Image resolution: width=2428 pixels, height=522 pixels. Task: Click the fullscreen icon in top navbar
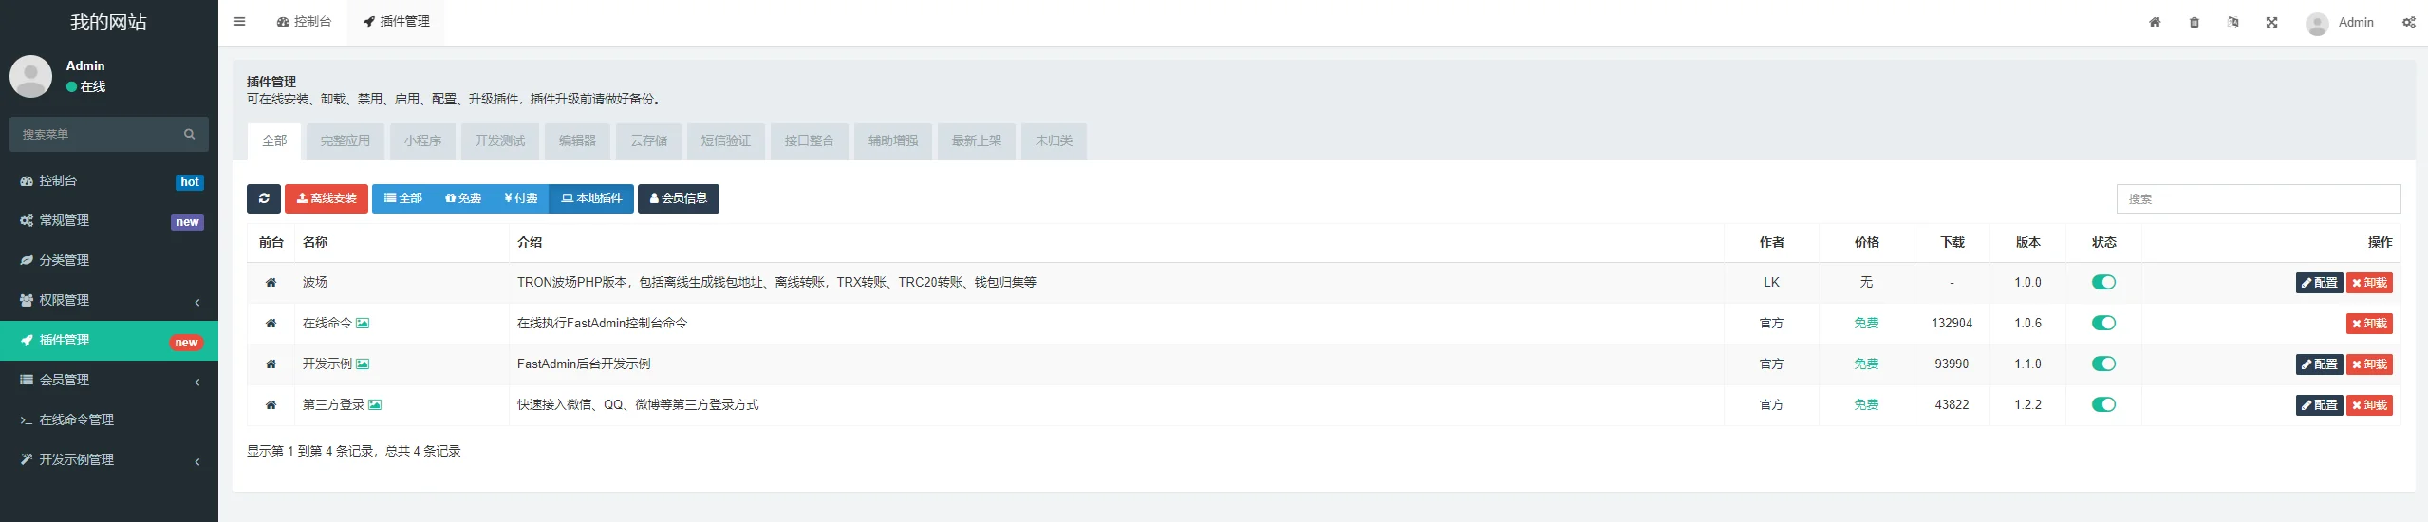pyautogui.click(x=2271, y=22)
